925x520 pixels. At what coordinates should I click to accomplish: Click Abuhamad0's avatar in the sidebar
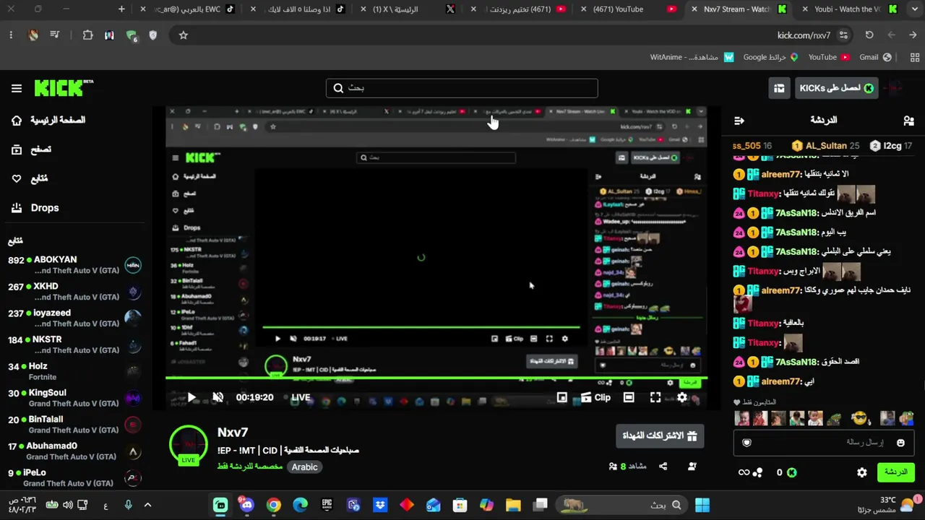[x=133, y=452]
